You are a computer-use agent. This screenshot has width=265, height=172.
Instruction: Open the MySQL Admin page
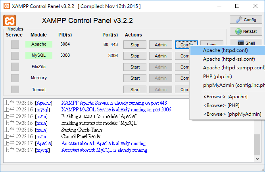coord(160,56)
